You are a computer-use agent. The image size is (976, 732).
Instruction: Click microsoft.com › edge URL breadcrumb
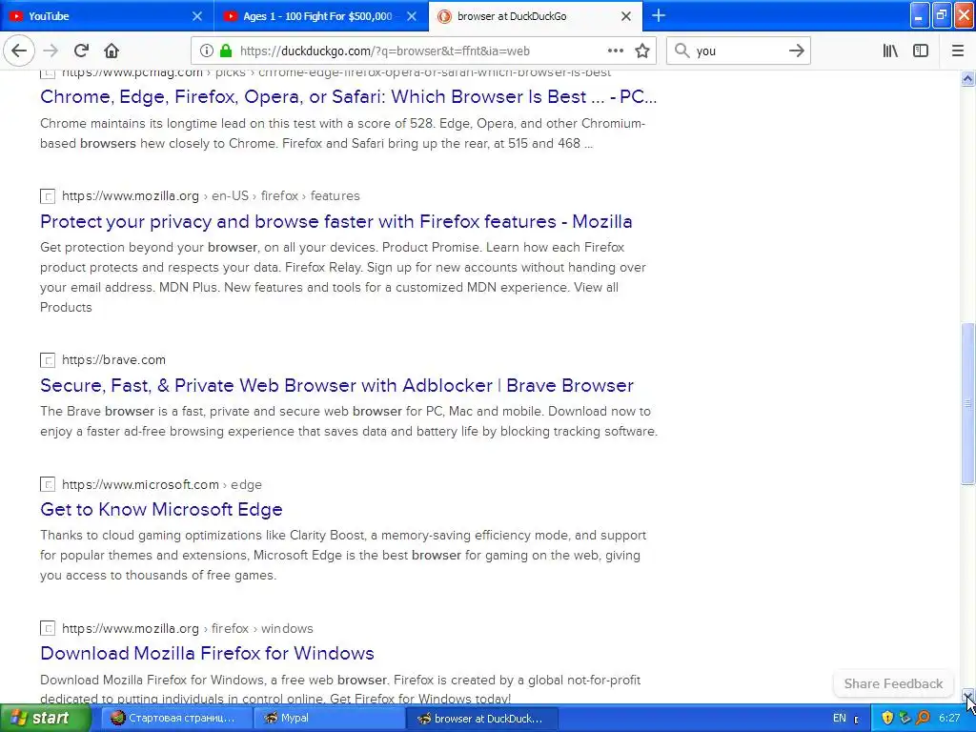162,485
